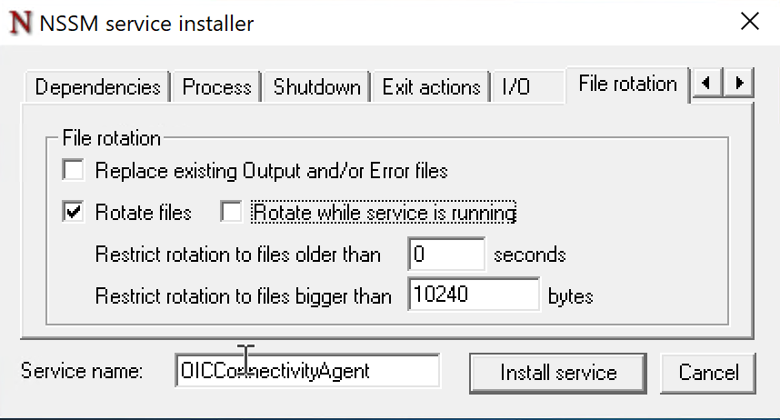Click the NSSM service installer title text
The image size is (780, 420).
[146, 23]
